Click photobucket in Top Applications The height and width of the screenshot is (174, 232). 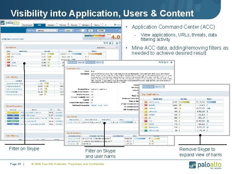click(153, 127)
